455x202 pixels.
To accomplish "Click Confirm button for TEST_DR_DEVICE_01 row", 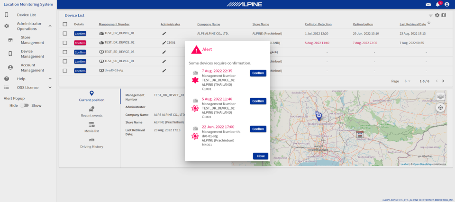I will 80,33.
